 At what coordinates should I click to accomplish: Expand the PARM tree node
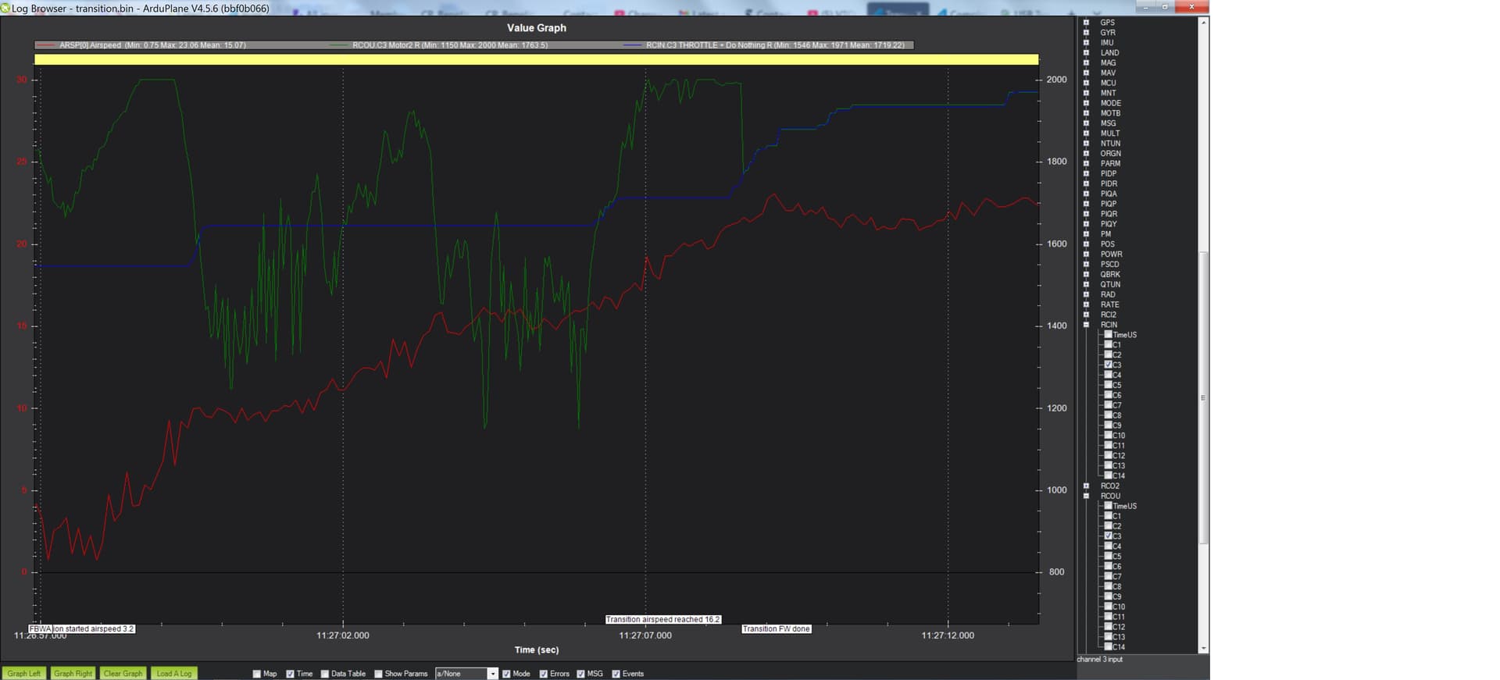(1086, 163)
